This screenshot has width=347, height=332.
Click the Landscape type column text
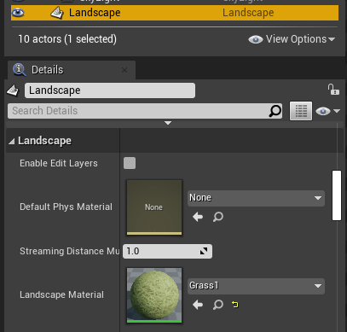coord(248,13)
